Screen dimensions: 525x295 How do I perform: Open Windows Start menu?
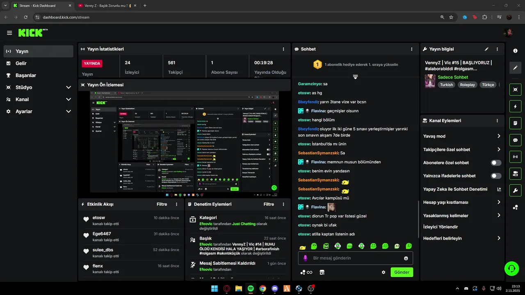[x=215, y=288]
